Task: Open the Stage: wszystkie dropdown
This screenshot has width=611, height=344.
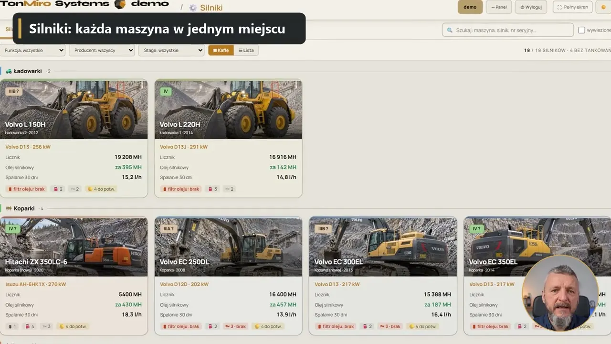Action: pos(171,50)
